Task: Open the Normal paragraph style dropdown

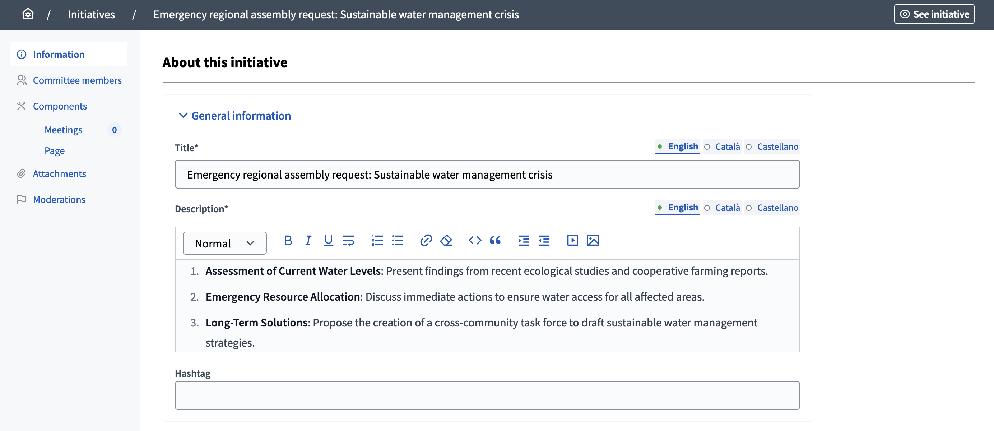Action: click(224, 243)
